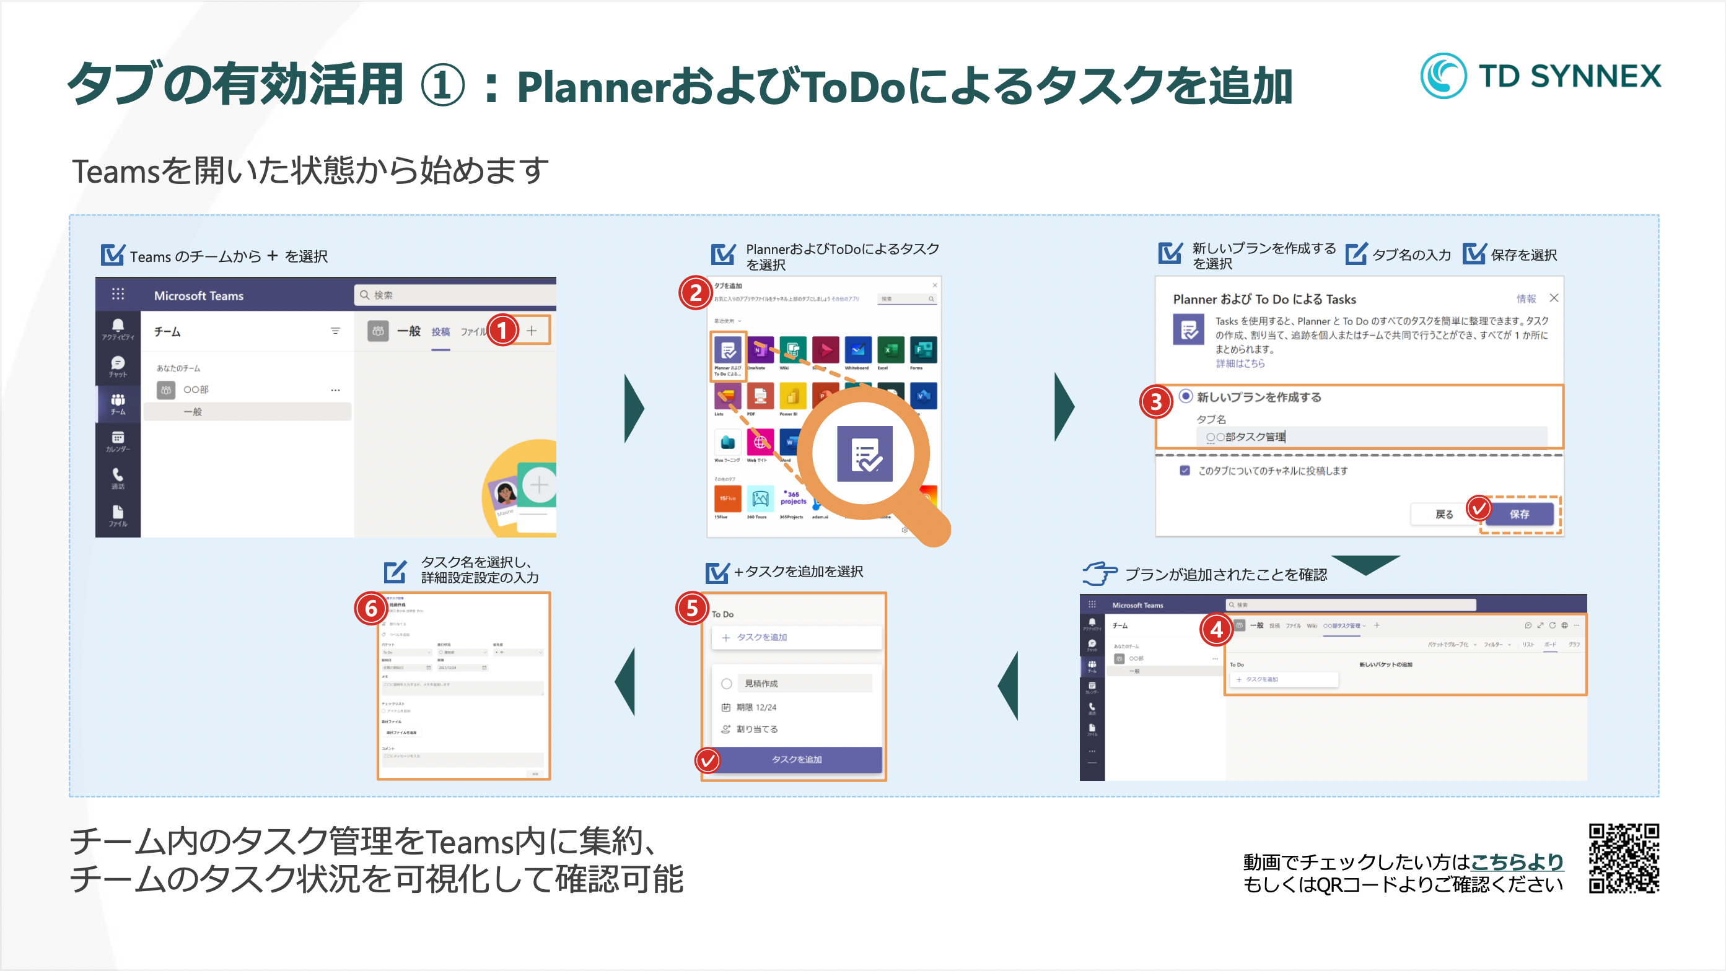Screen dimensions: 1726x971
Task: Open the ○○部タスク管理 tab chevron menu
Action: tap(1364, 626)
